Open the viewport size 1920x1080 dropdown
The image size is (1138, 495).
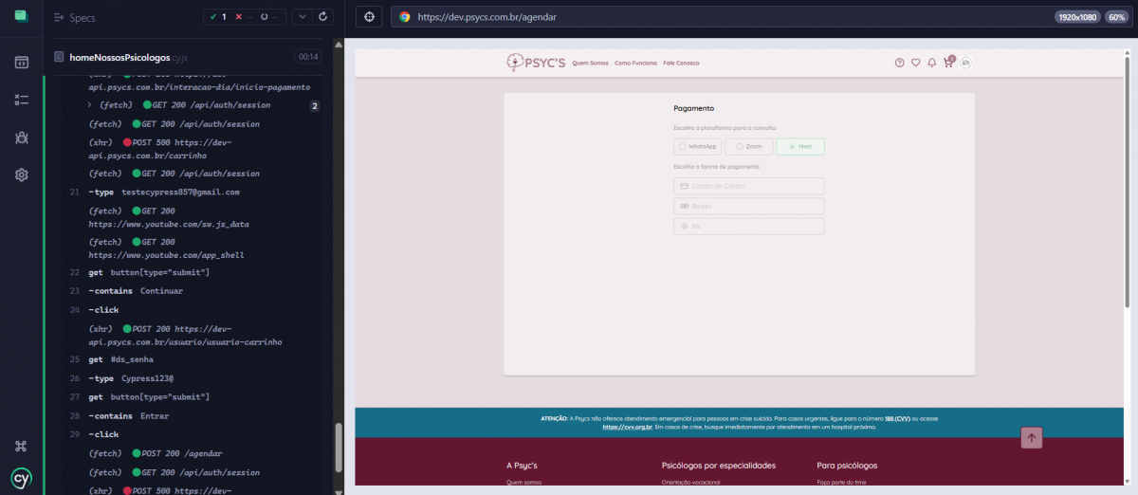coord(1076,17)
